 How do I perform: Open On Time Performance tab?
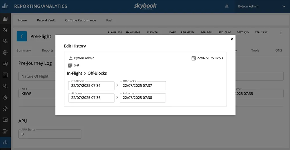80,20
